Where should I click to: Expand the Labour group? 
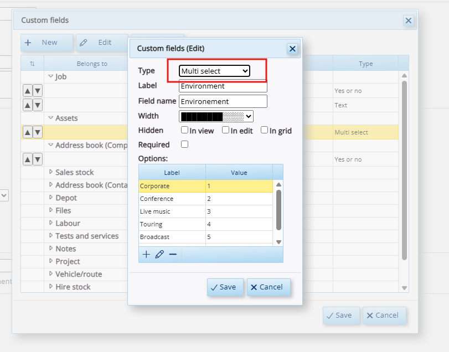click(x=51, y=222)
